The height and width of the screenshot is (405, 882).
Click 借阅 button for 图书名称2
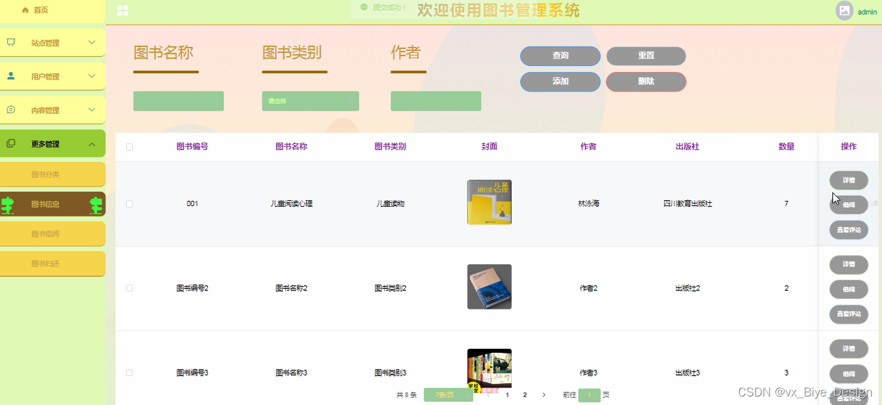(849, 290)
